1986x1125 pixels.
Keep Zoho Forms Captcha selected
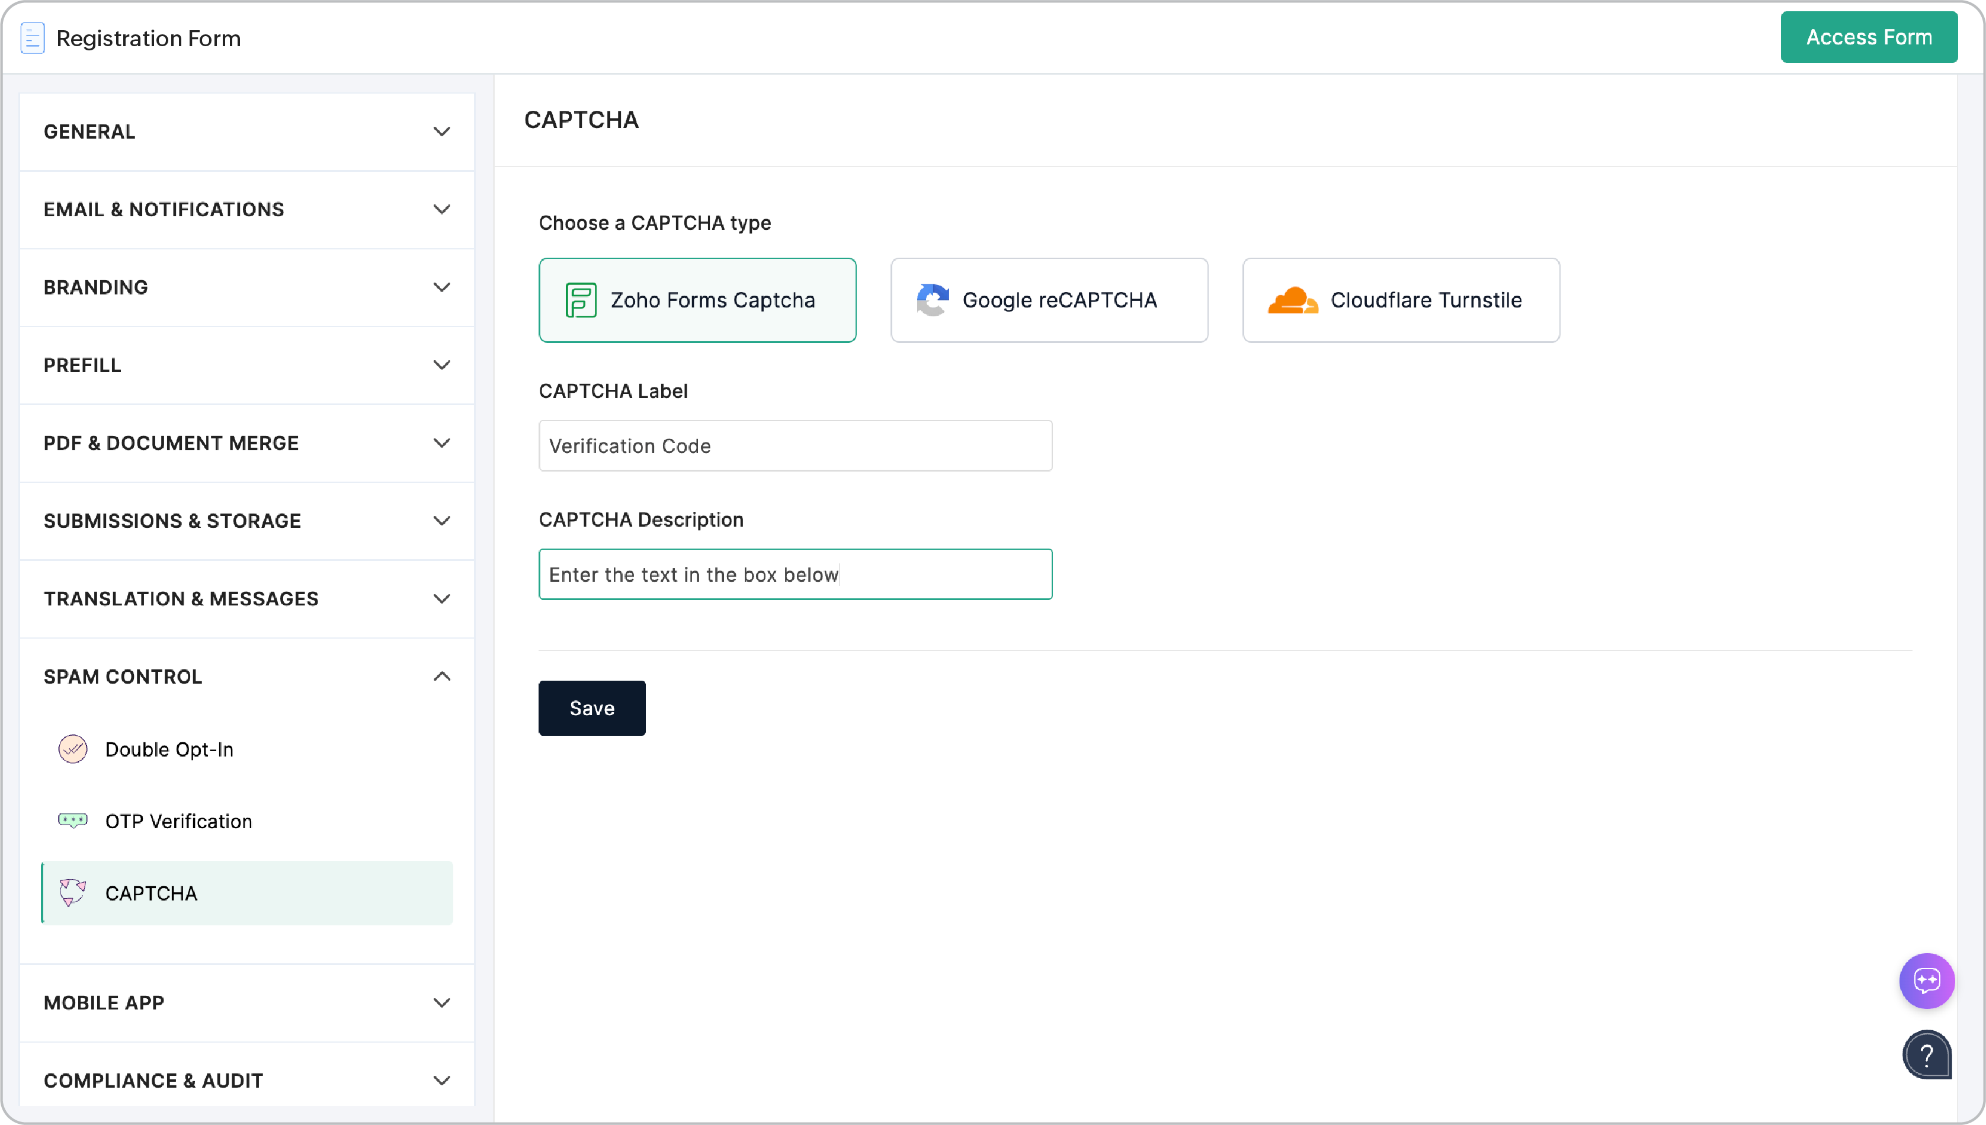pos(697,300)
